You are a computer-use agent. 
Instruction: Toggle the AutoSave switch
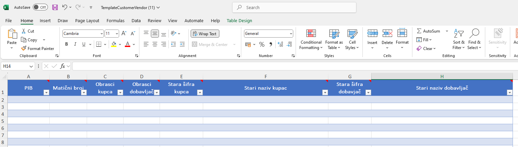coord(40,7)
